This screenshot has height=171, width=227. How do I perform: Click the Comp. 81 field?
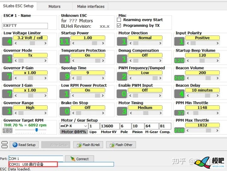[165, 126]
